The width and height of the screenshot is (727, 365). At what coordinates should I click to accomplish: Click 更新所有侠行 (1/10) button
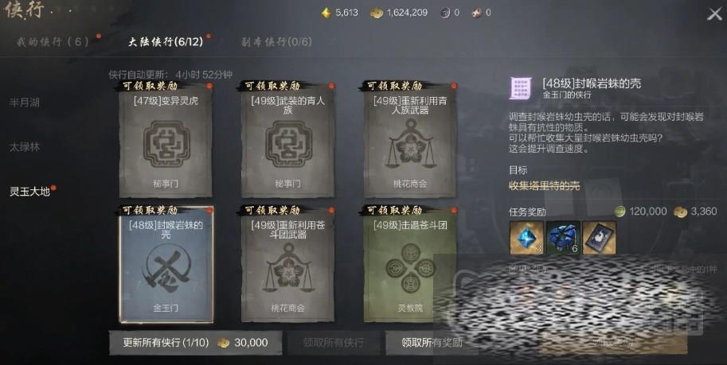click(x=195, y=343)
